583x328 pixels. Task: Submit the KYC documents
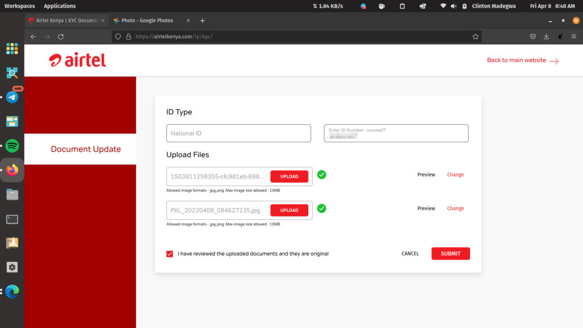point(451,253)
